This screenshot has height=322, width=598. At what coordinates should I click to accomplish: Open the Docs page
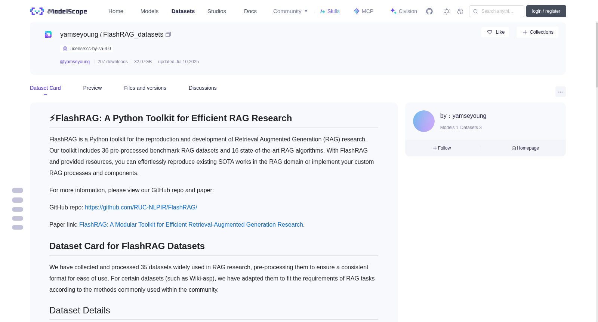250,11
